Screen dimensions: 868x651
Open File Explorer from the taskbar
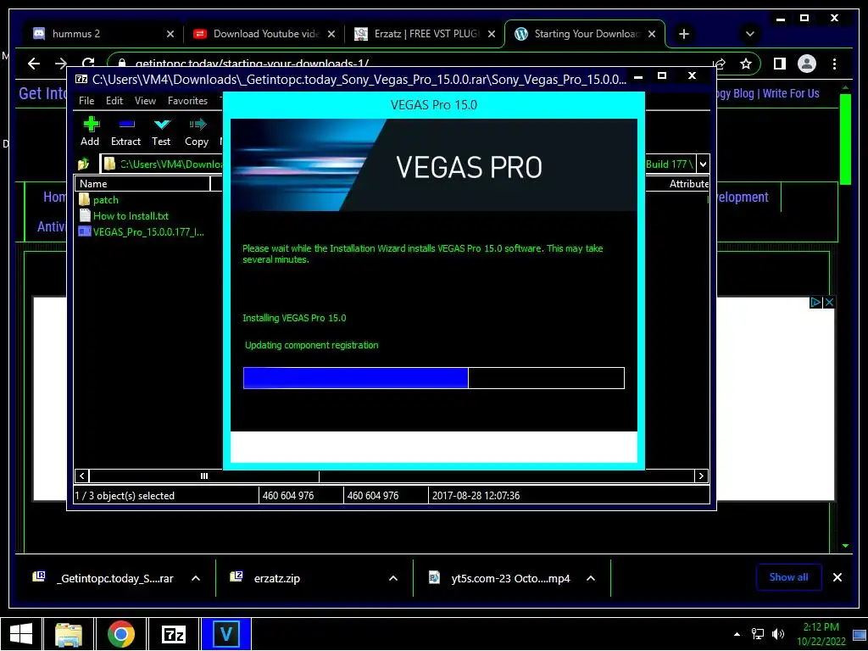tap(69, 634)
